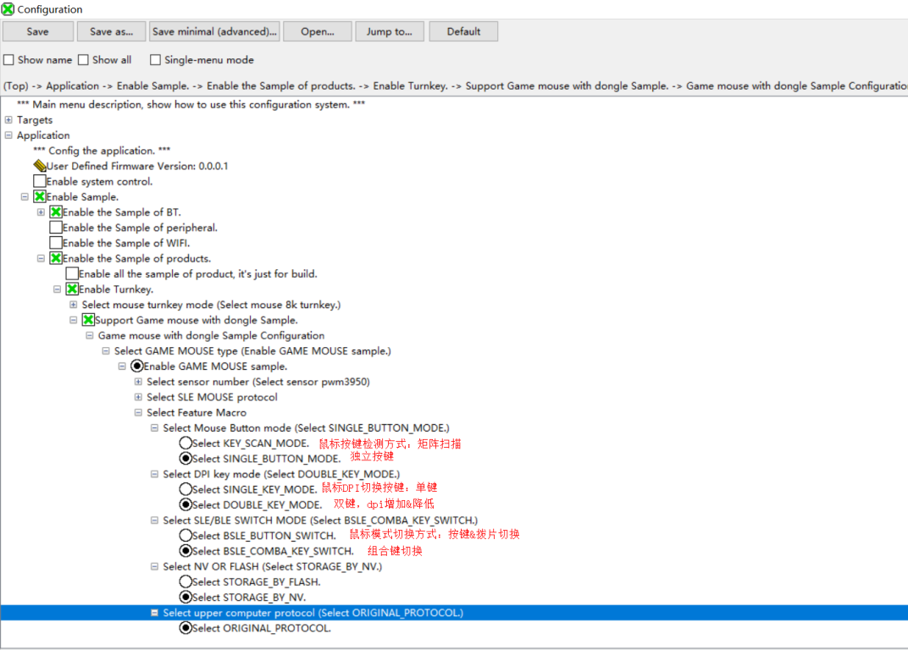Click the pencil icon beside User Defined Firmware Version
The height and width of the screenshot is (650, 908).
(x=40, y=166)
